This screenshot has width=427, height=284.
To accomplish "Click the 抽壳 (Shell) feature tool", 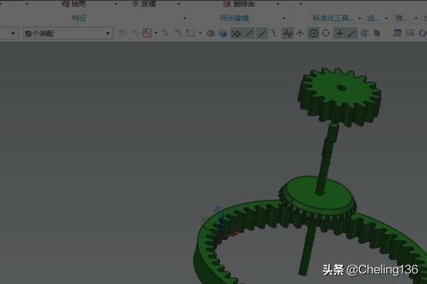I will pos(74,4).
